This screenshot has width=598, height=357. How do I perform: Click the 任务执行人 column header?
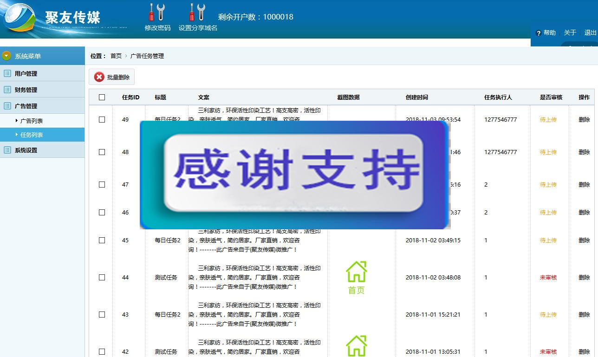[x=498, y=97]
